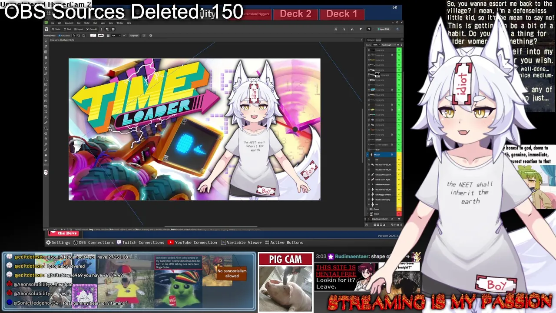Click the three-dot more options icon
This screenshot has height=313, width=556.
coord(101,29)
